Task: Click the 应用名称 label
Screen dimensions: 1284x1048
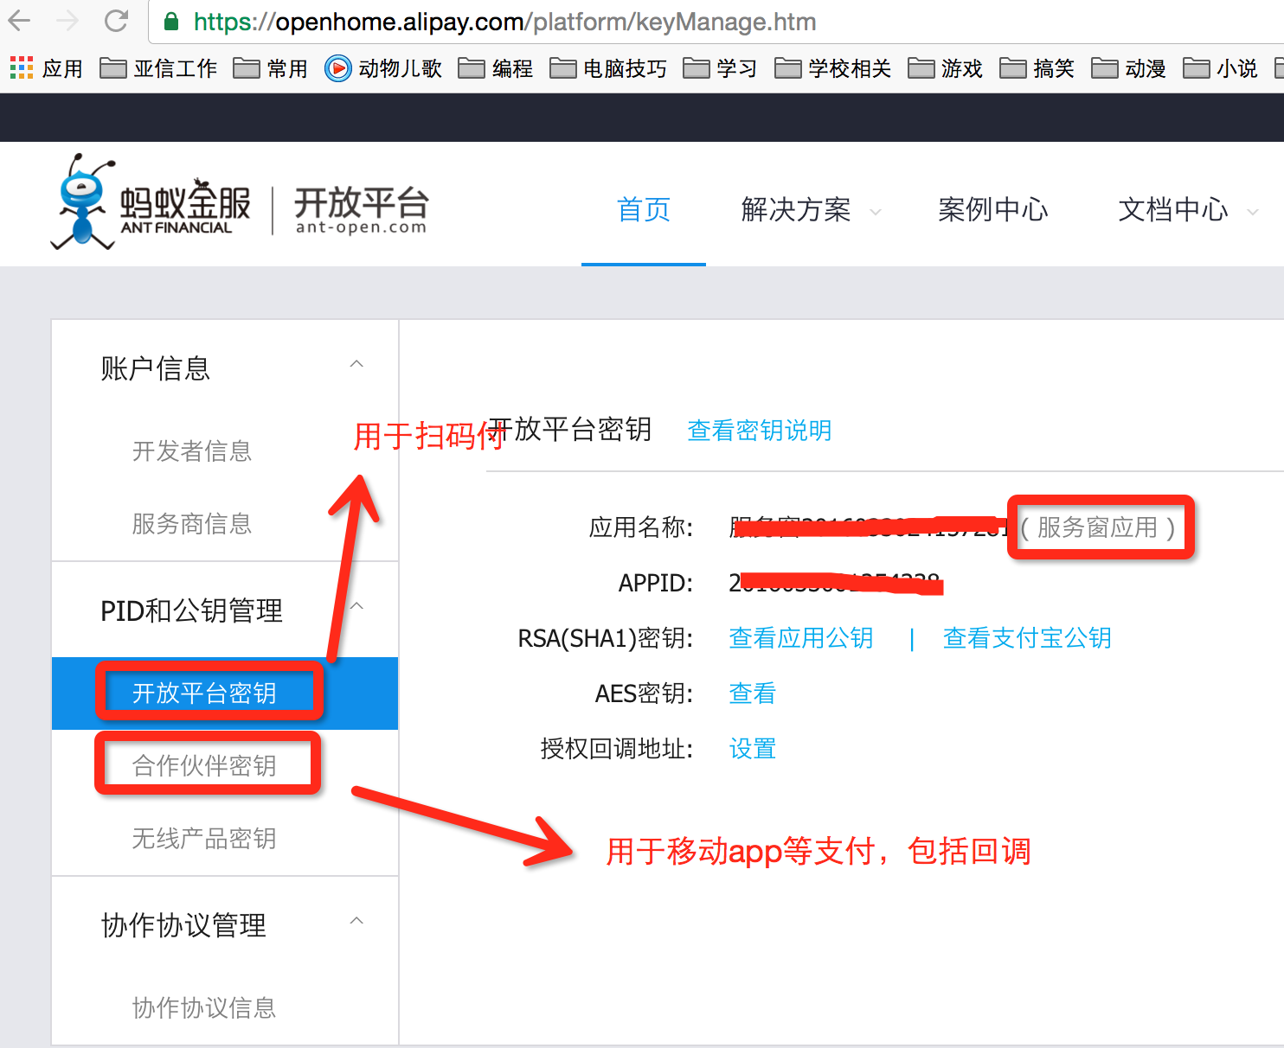Action: [641, 527]
